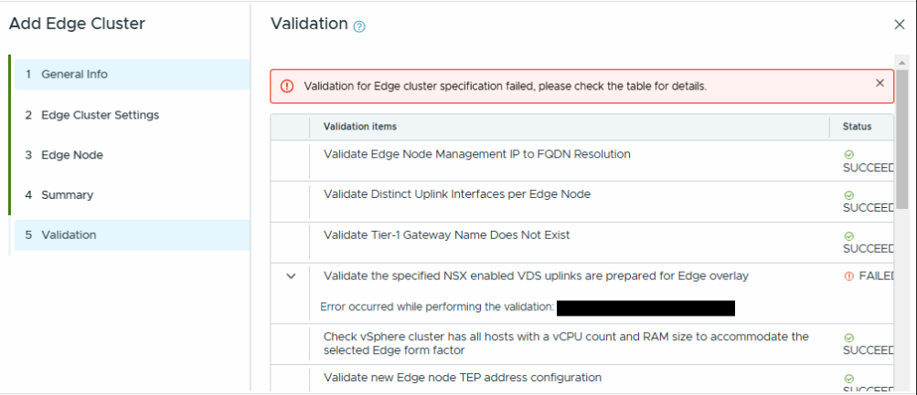Screen dimensions: 917x395
Task: Collapse the failed NSX VDS uplinks row
Action: point(291,275)
